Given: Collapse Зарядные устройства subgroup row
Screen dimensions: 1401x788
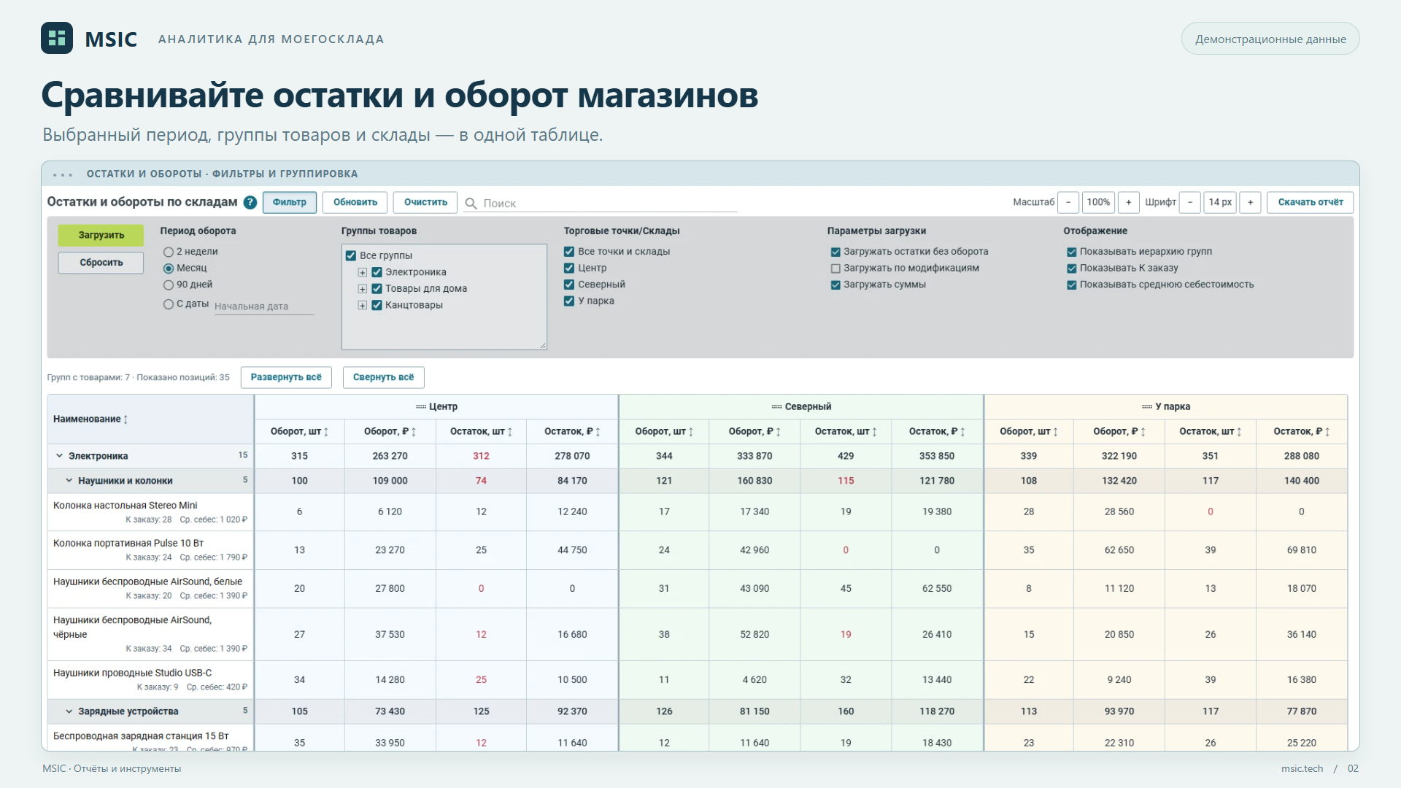Looking at the screenshot, I should pyautogui.click(x=69, y=711).
